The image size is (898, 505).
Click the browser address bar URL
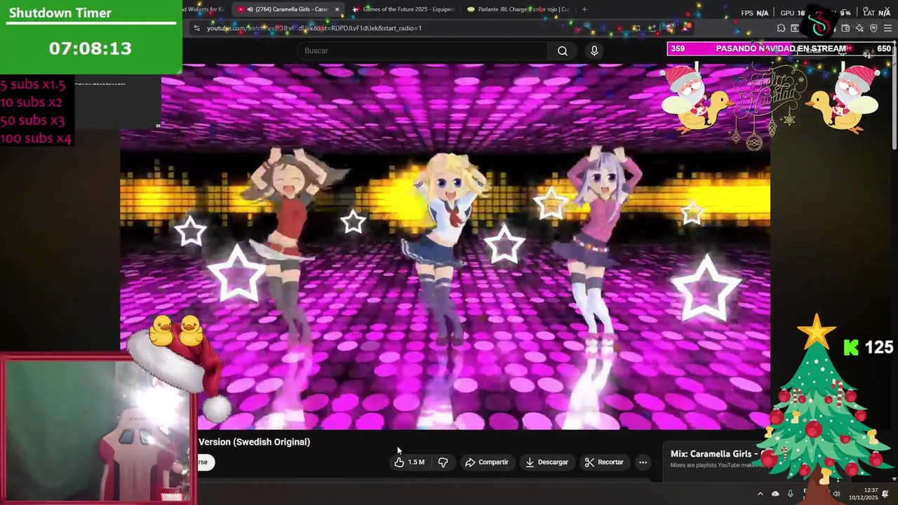click(x=314, y=28)
